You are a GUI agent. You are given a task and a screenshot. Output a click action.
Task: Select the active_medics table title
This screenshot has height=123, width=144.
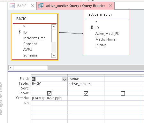pos(100,14)
